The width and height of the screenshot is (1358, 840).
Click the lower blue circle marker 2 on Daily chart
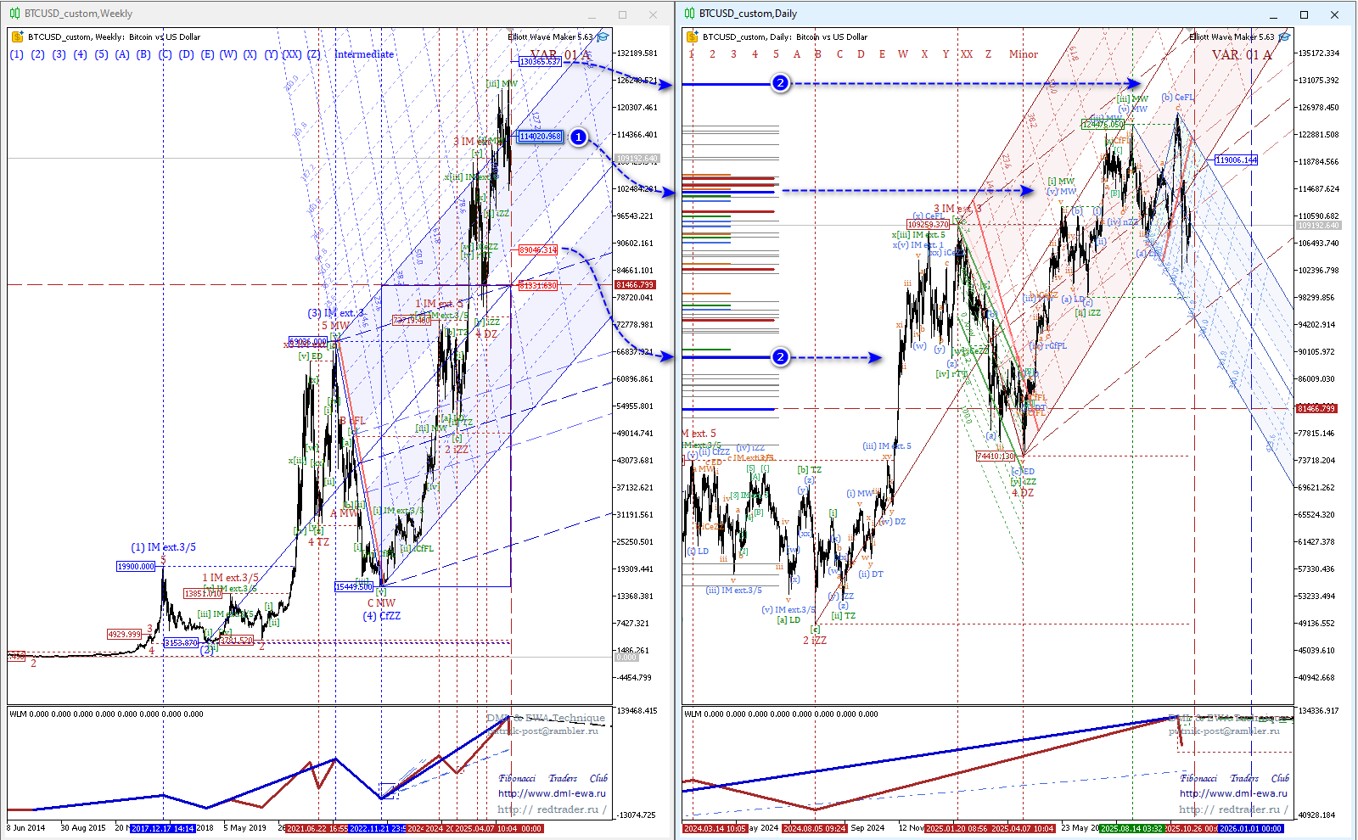click(x=780, y=357)
